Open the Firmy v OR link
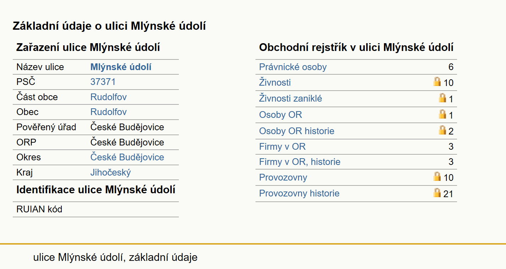Image resolution: width=506 pixels, height=269 pixels. (x=282, y=147)
